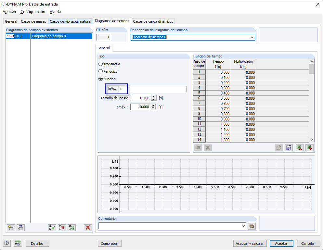Delete selected time diagram red X

[x=88, y=228]
